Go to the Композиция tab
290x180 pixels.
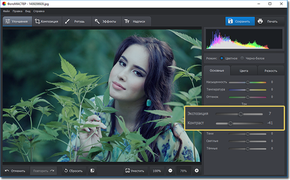[46, 21]
